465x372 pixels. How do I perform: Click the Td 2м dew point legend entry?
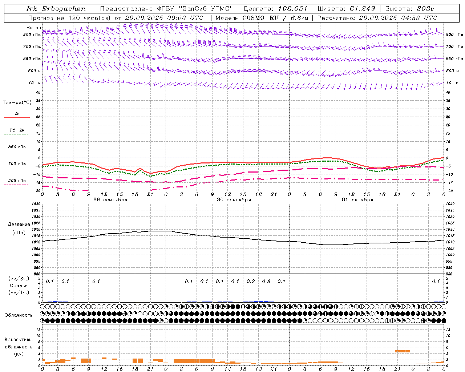(17, 130)
